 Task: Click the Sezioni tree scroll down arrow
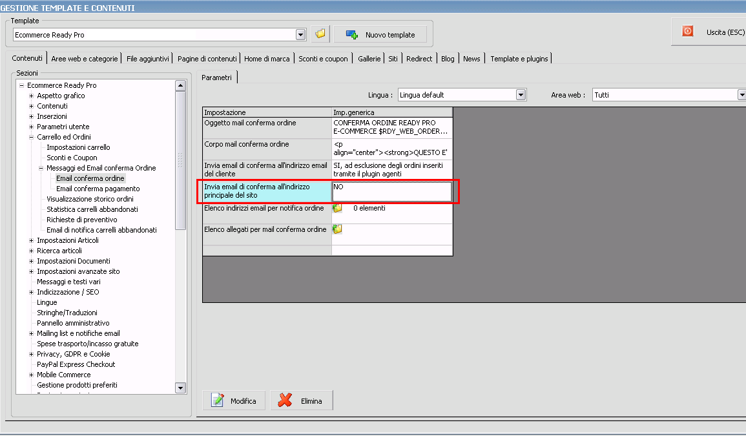(180, 388)
